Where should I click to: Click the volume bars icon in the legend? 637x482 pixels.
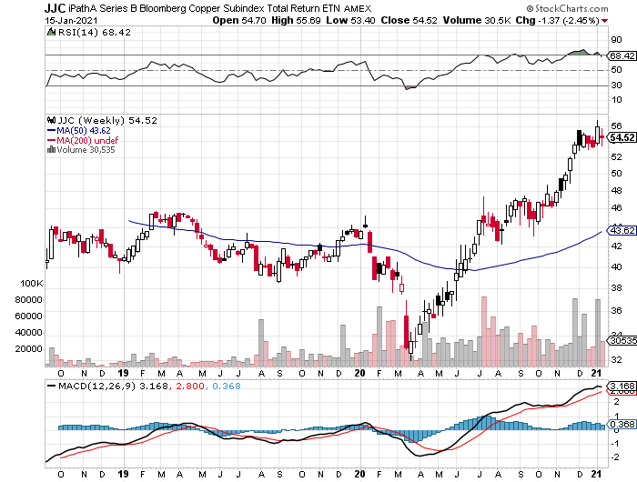[51, 149]
